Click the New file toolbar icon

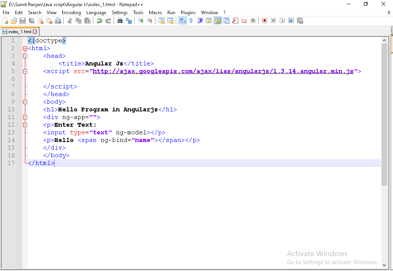[x=5, y=21]
